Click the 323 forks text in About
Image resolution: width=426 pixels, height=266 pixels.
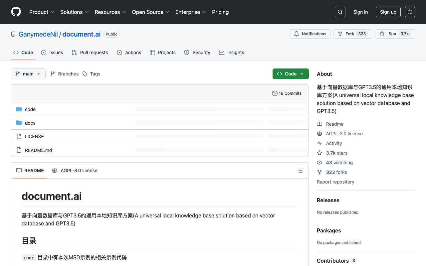point(336,172)
